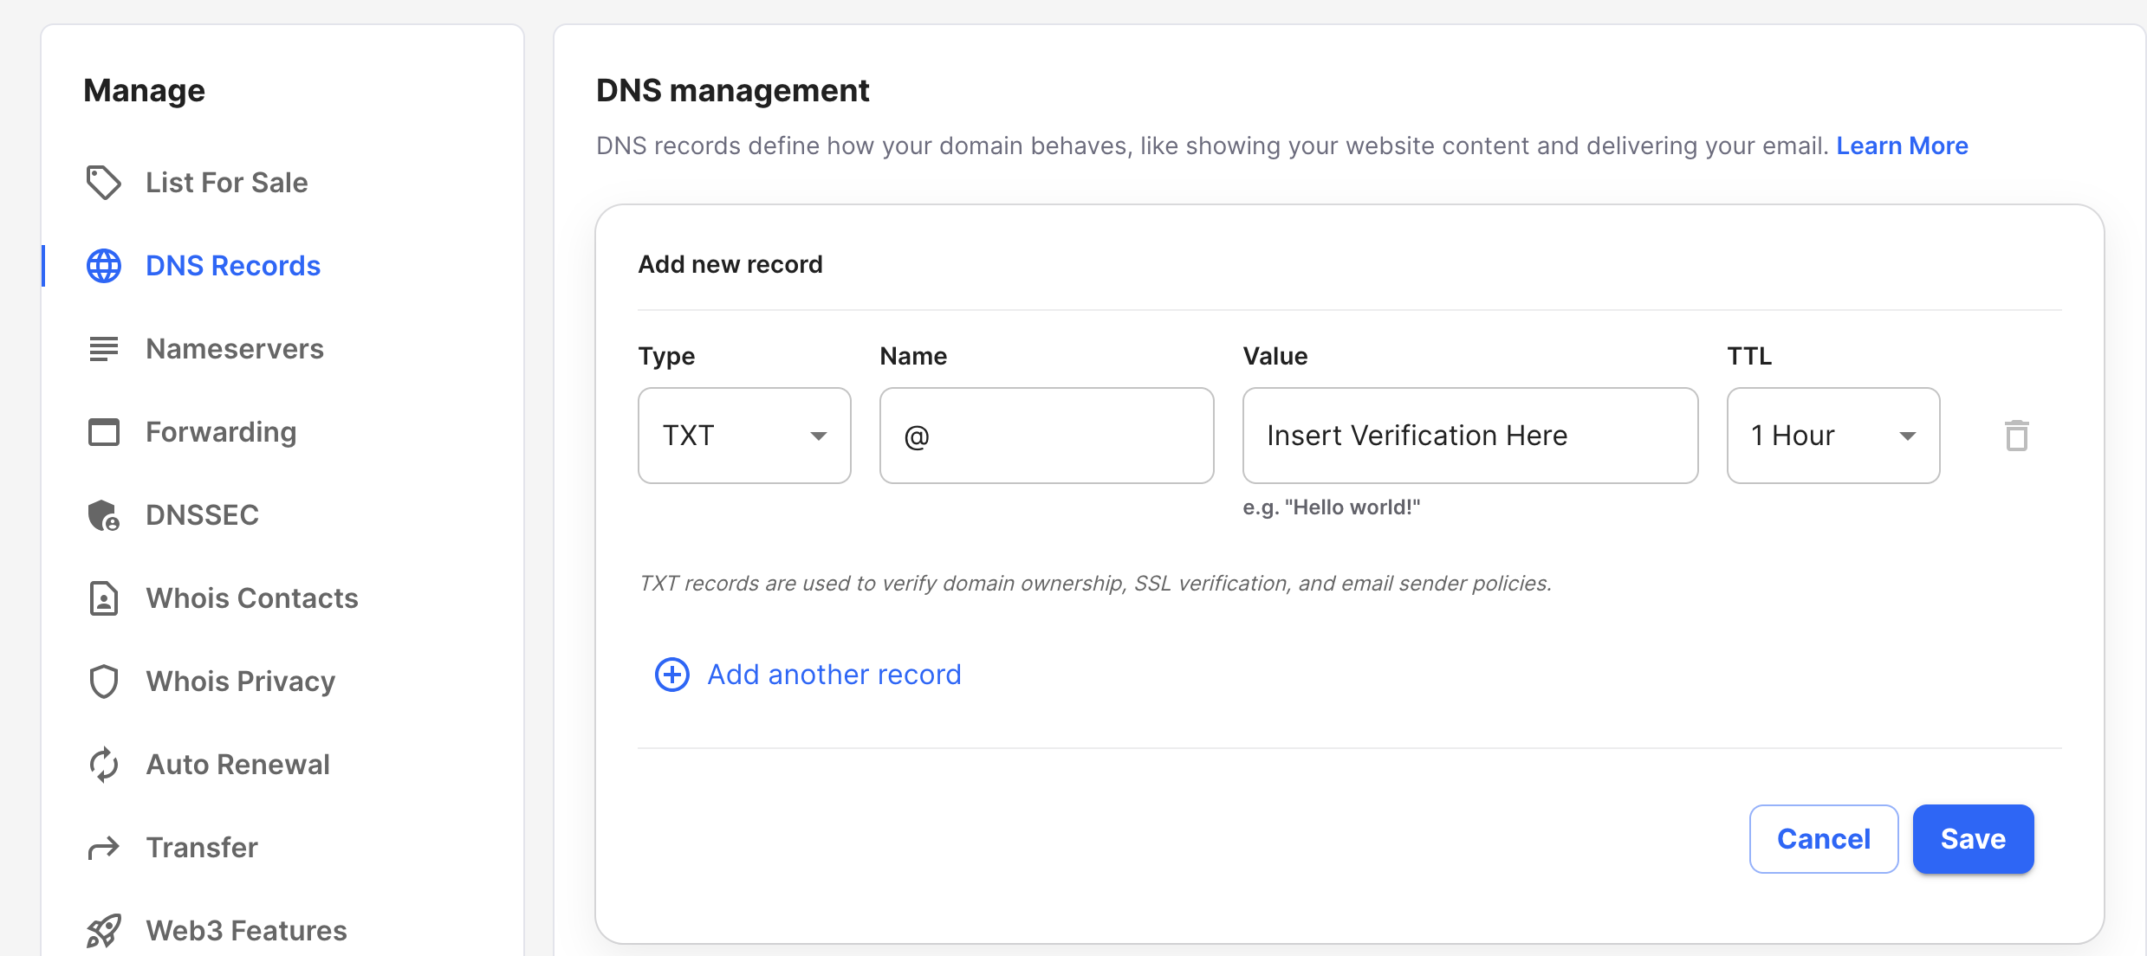Image resolution: width=2147 pixels, height=956 pixels.
Task: Delete the record with trash icon
Action: 2016,436
